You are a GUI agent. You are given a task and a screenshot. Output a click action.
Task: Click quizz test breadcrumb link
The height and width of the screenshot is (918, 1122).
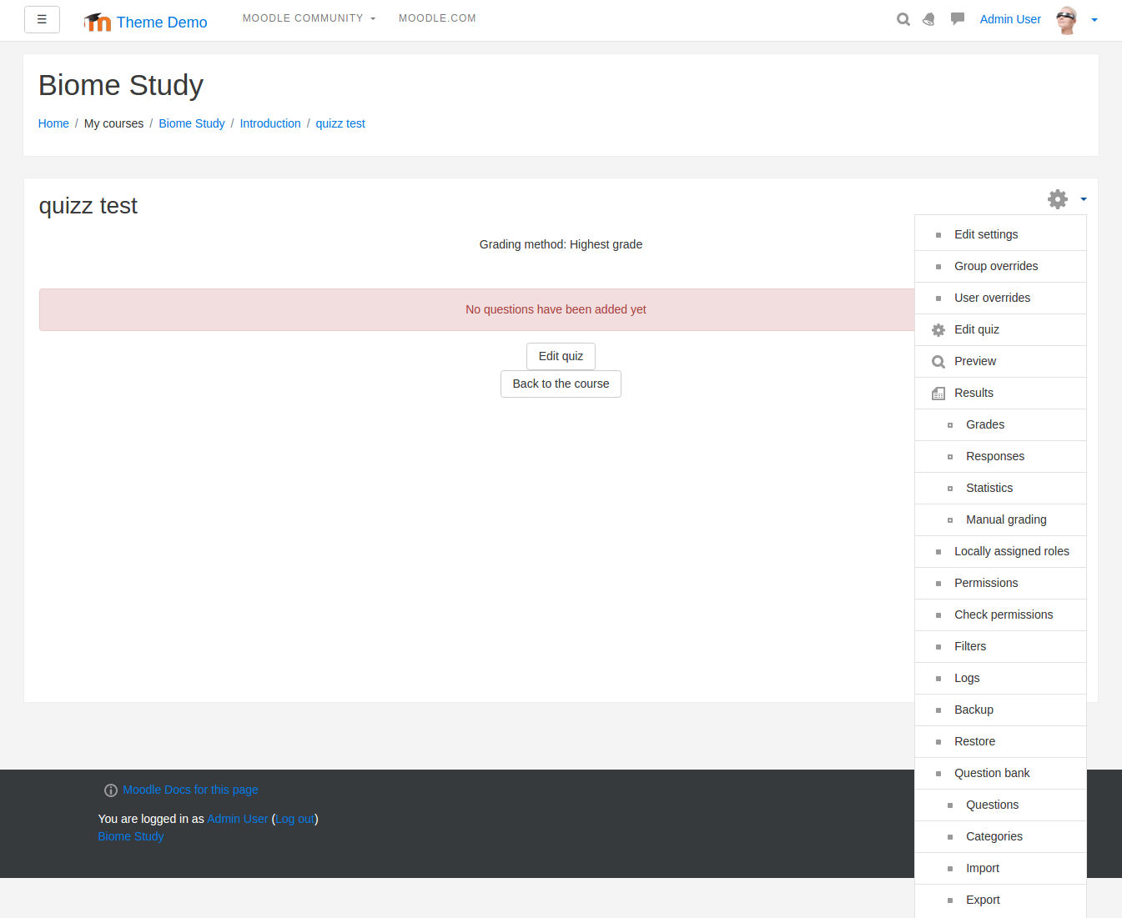(340, 123)
